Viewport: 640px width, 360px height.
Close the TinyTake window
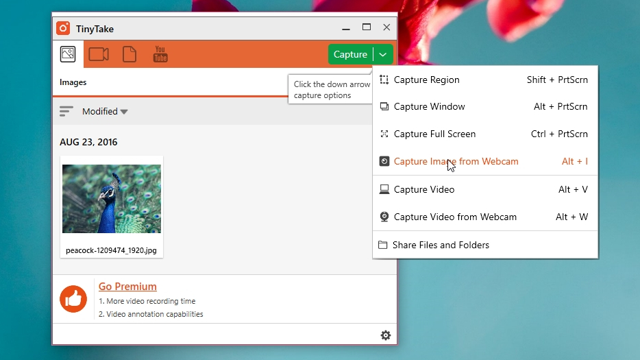386,27
